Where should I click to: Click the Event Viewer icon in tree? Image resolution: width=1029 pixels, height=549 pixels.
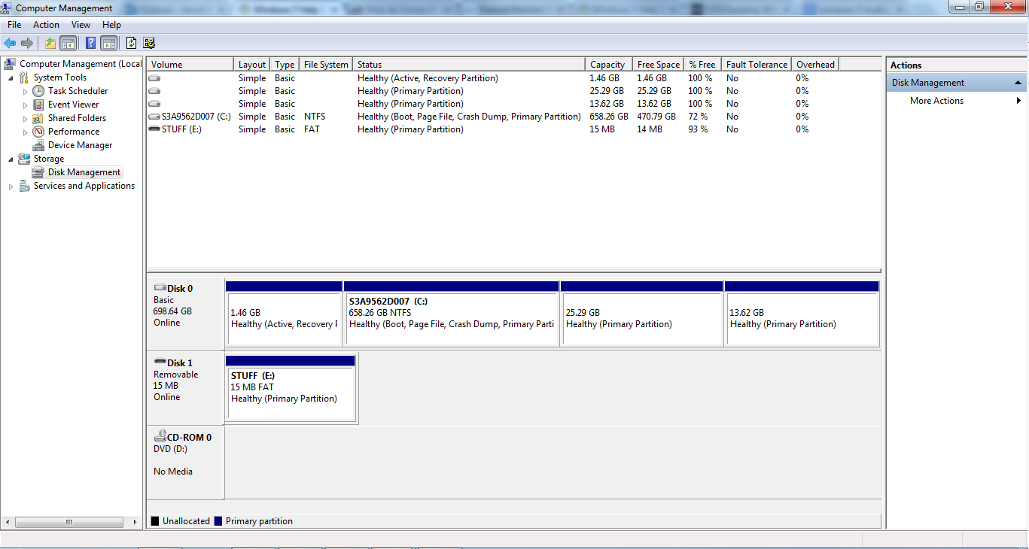(x=38, y=105)
